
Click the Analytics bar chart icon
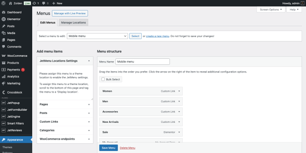tap(4, 76)
